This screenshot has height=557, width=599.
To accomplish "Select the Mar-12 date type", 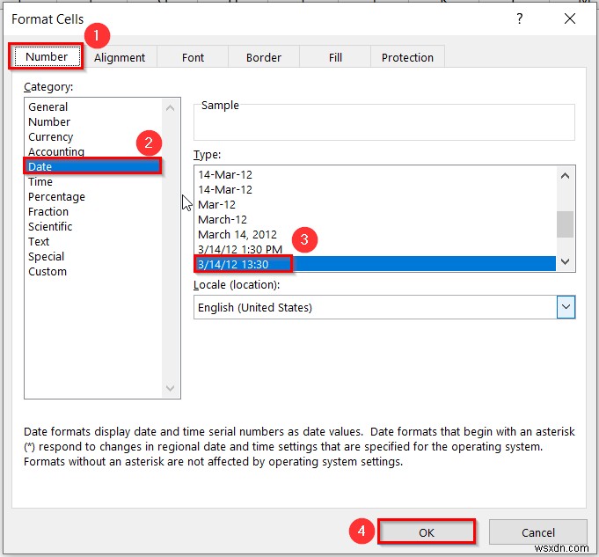I will (x=375, y=204).
